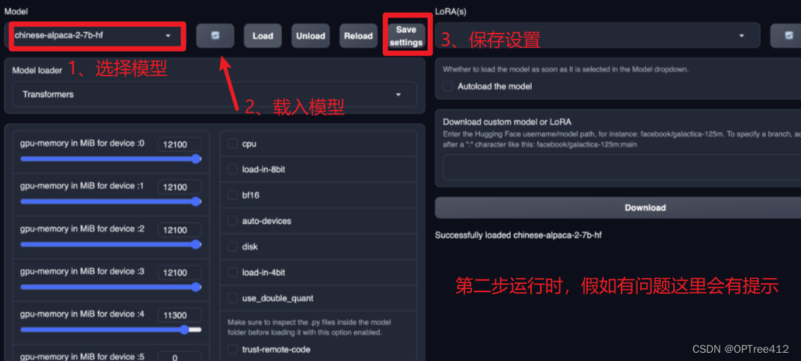Click the Download button
Image resolution: width=801 pixels, height=361 pixels.
pyautogui.click(x=618, y=208)
